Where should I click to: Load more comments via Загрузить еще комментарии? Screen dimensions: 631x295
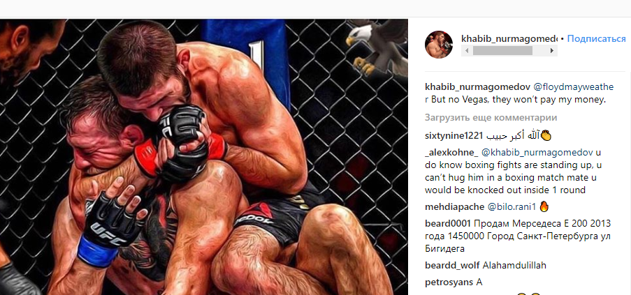(x=491, y=118)
